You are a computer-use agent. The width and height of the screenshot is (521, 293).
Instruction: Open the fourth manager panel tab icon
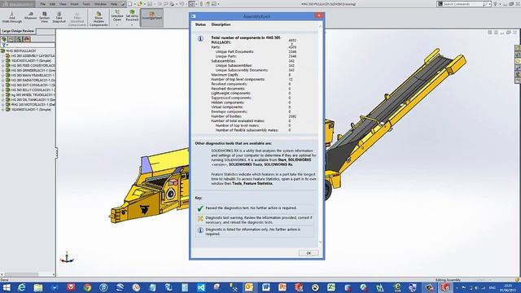pyautogui.click(x=27, y=39)
